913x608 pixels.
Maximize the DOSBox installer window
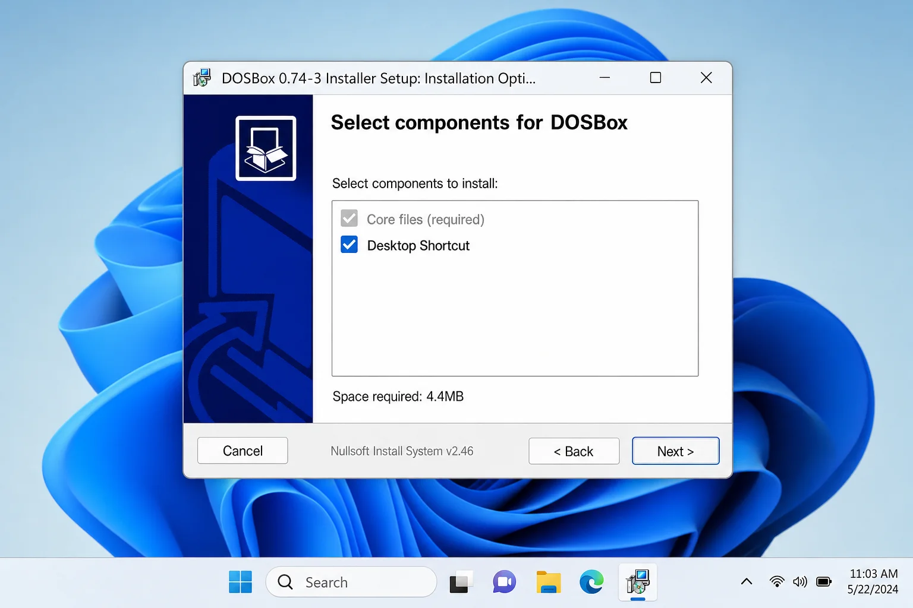tap(656, 78)
